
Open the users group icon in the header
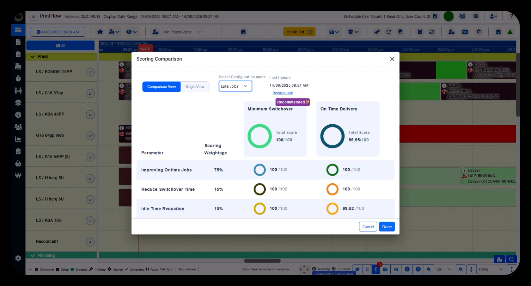(462, 16)
